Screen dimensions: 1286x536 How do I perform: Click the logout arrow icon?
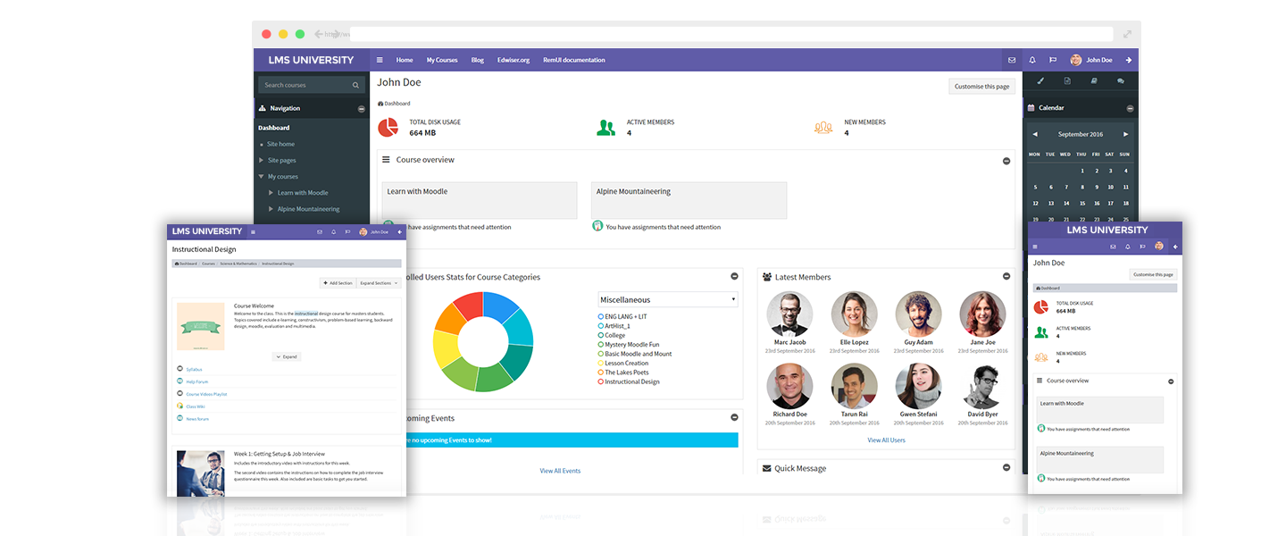tap(1128, 60)
